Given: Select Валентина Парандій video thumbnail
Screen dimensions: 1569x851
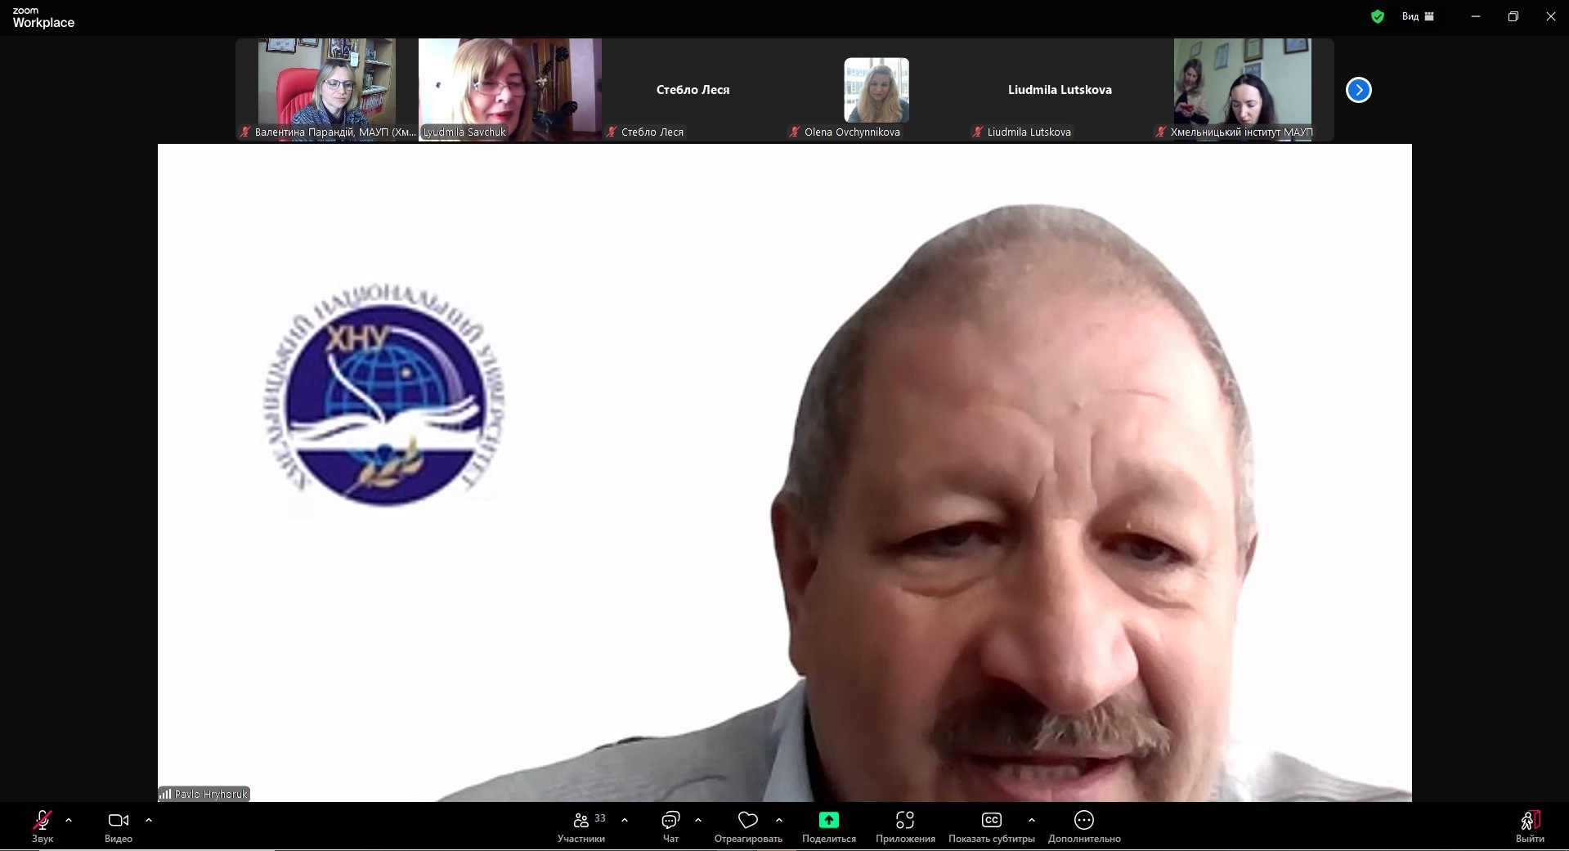Looking at the screenshot, I should 327,90.
